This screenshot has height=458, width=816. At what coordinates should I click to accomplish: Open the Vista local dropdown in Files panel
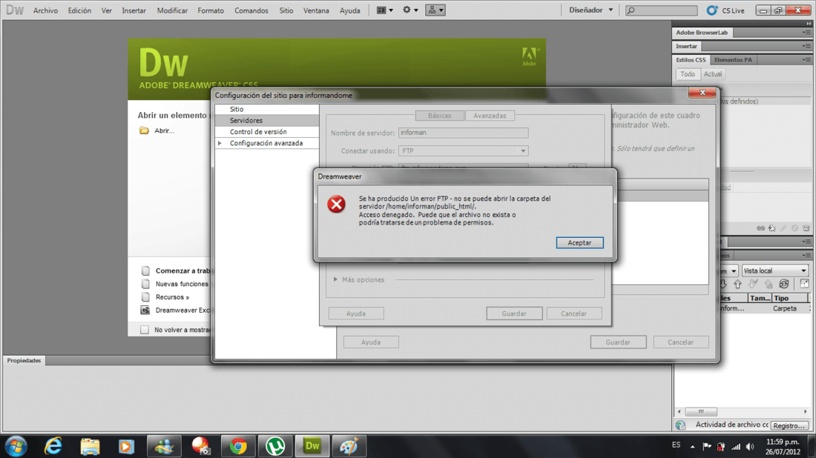tap(774, 271)
